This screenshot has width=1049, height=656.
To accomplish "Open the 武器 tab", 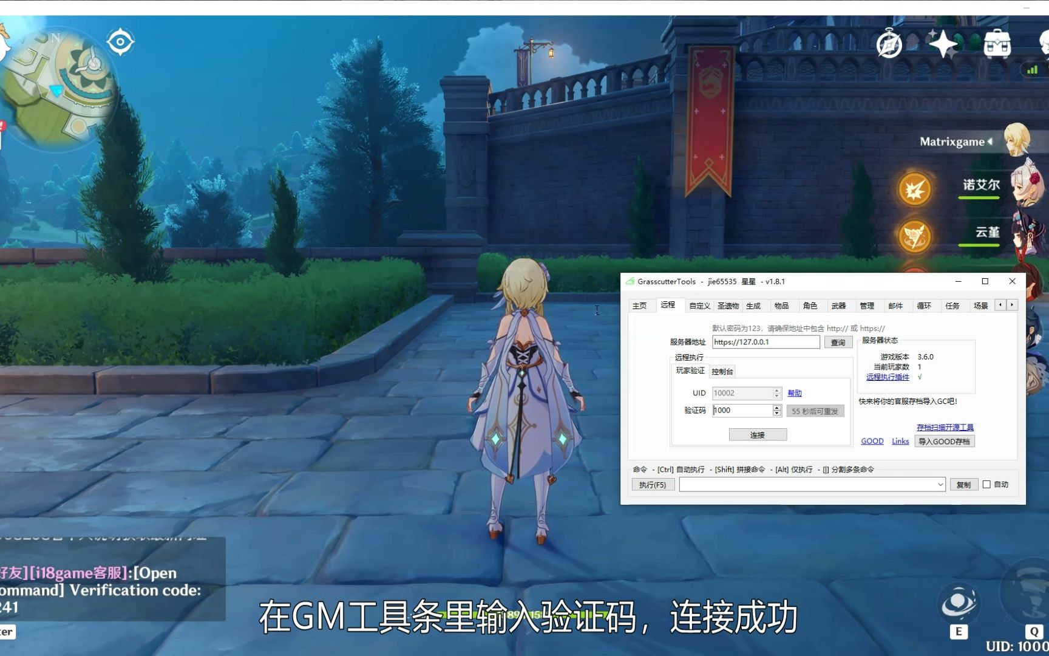I will pos(838,306).
